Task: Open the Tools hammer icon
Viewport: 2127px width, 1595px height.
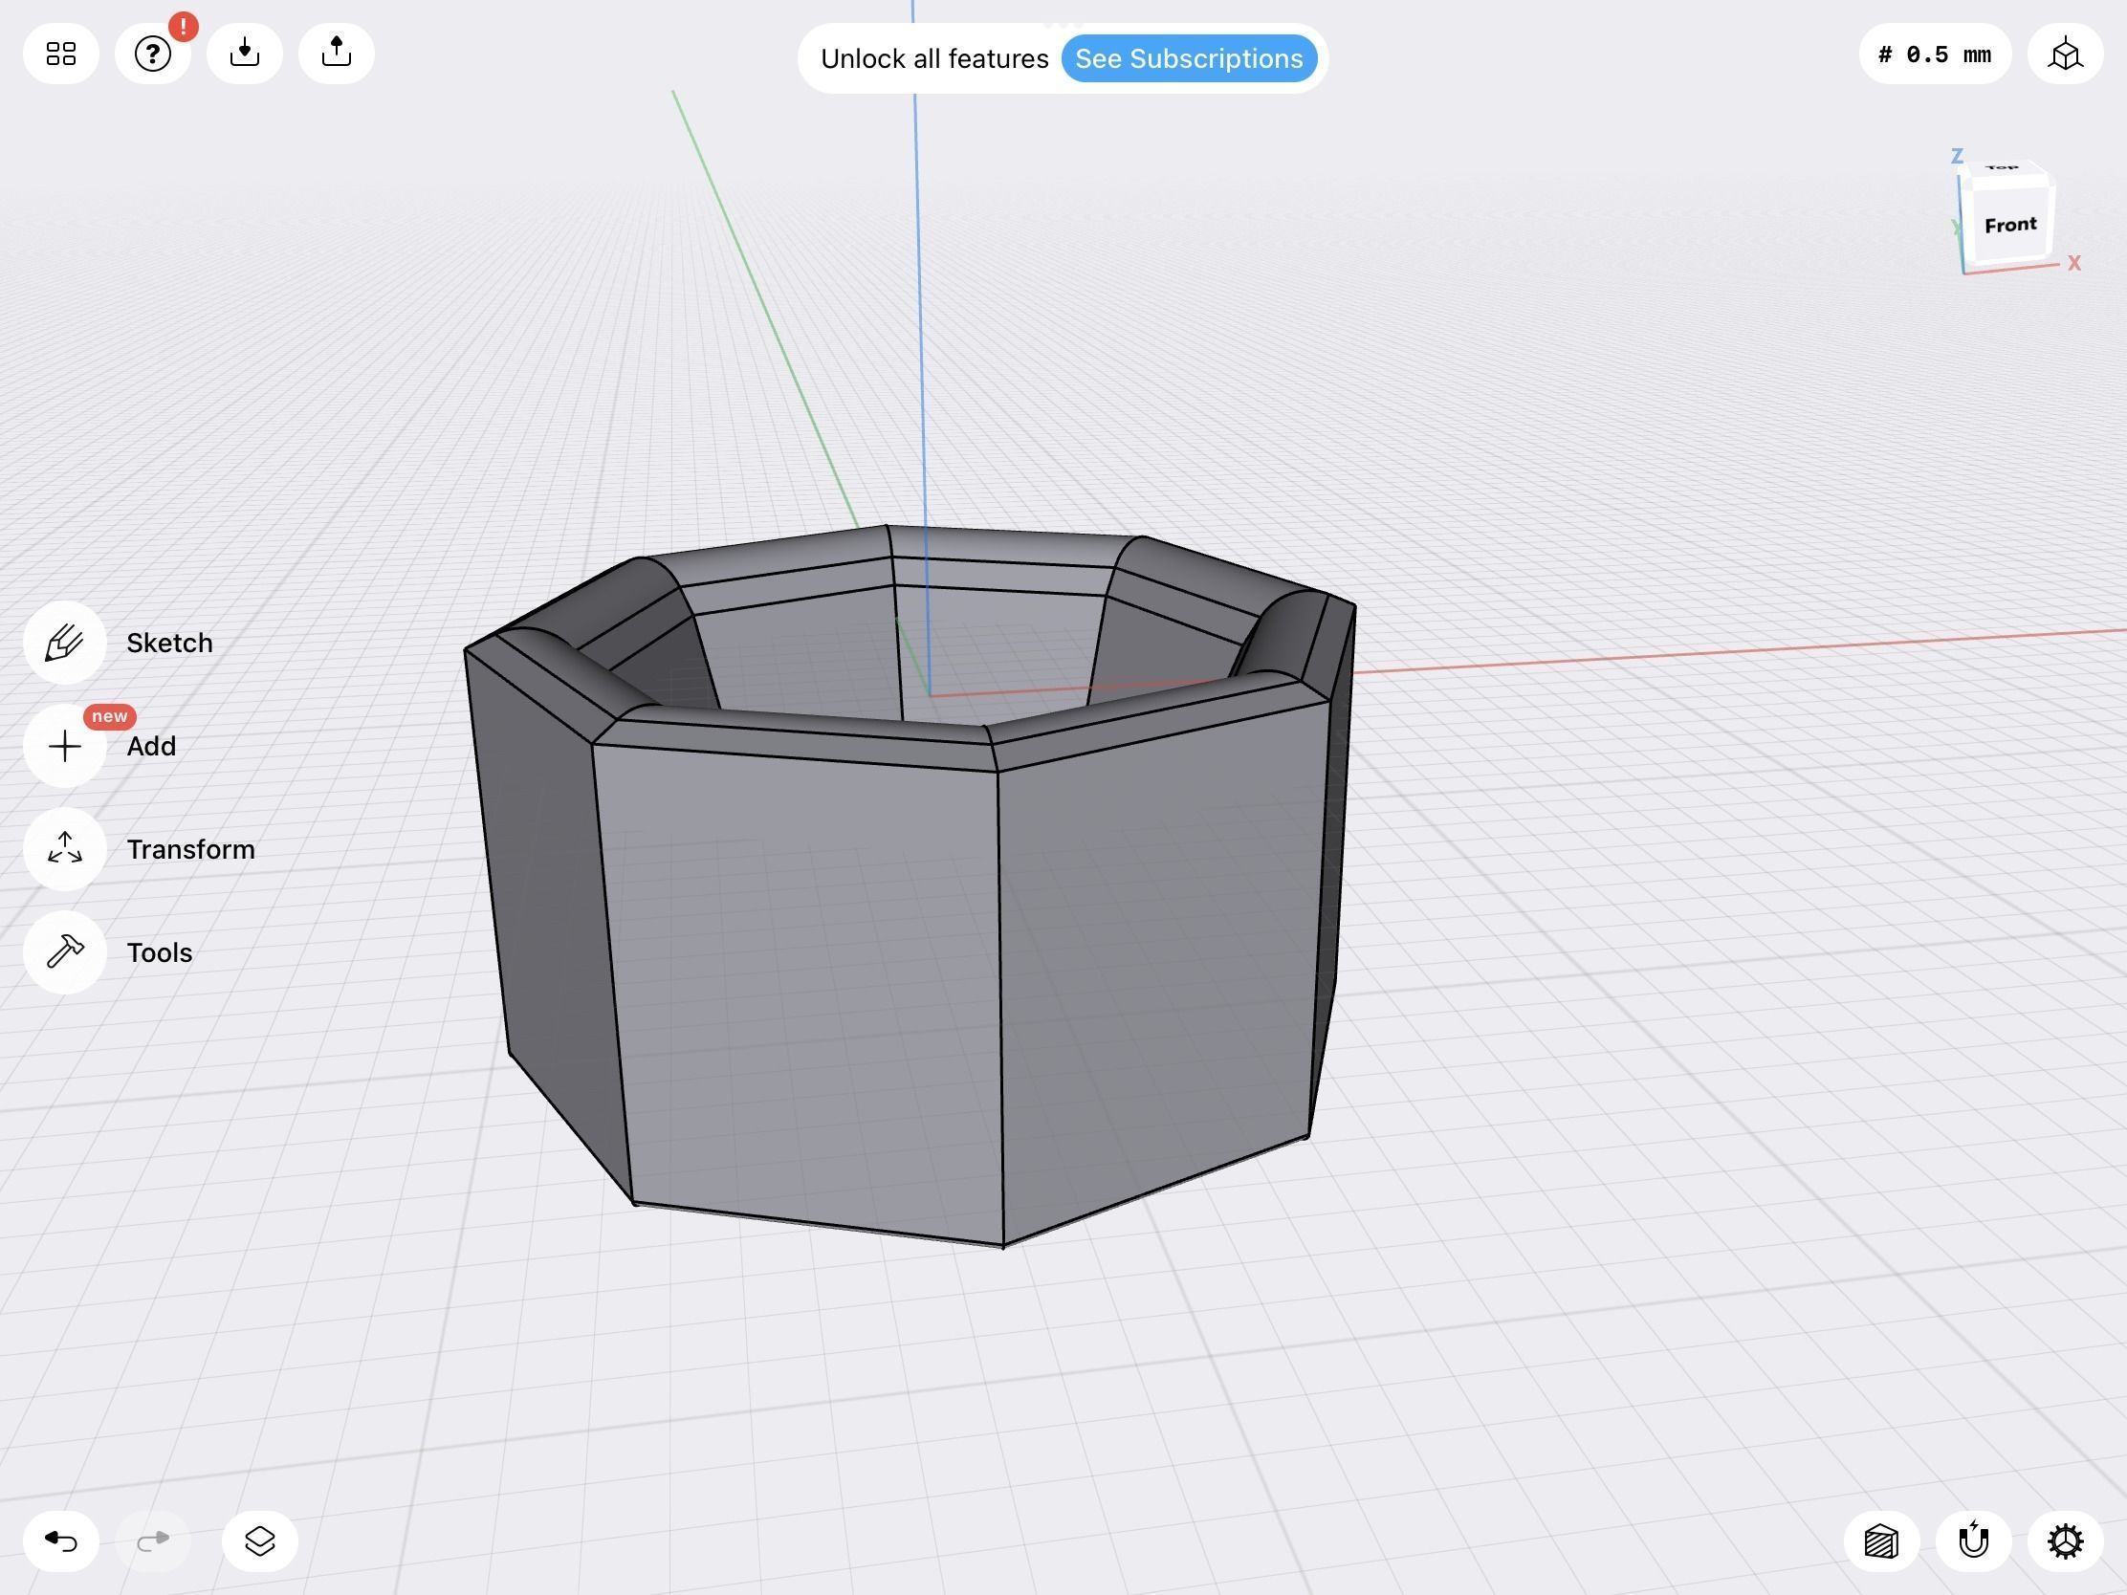Action: [x=64, y=951]
